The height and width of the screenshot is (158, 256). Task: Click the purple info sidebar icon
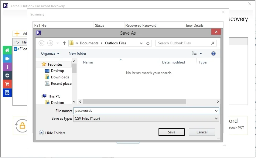(7, 67)
